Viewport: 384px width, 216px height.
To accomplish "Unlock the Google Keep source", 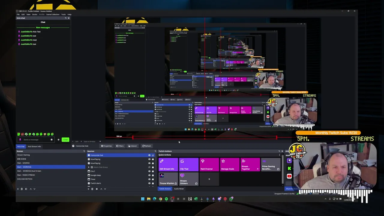I will click(x=153, y=175).
